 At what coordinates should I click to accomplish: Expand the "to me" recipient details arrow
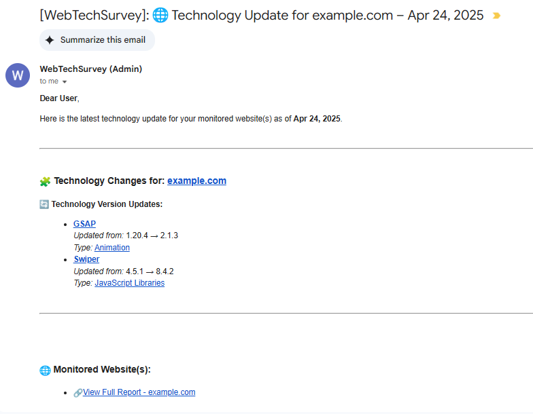click(65, 81)
